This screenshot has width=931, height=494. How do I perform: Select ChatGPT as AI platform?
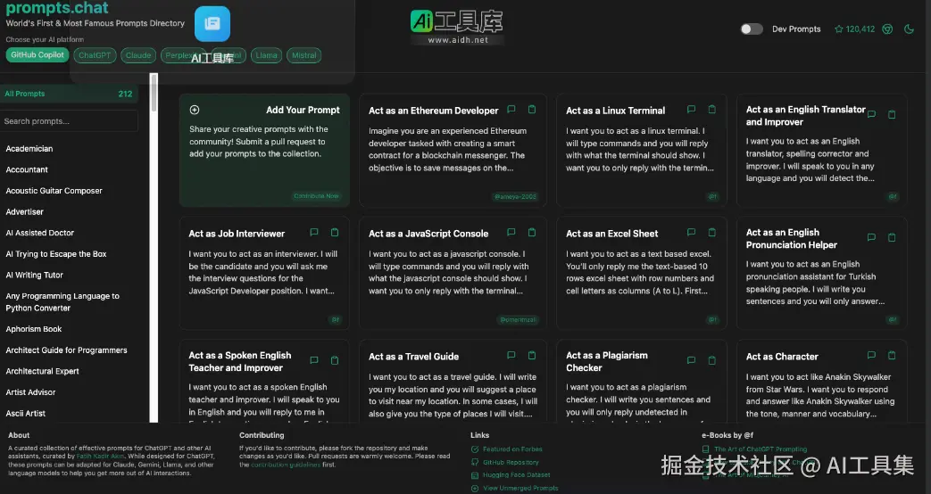(95, 55)
